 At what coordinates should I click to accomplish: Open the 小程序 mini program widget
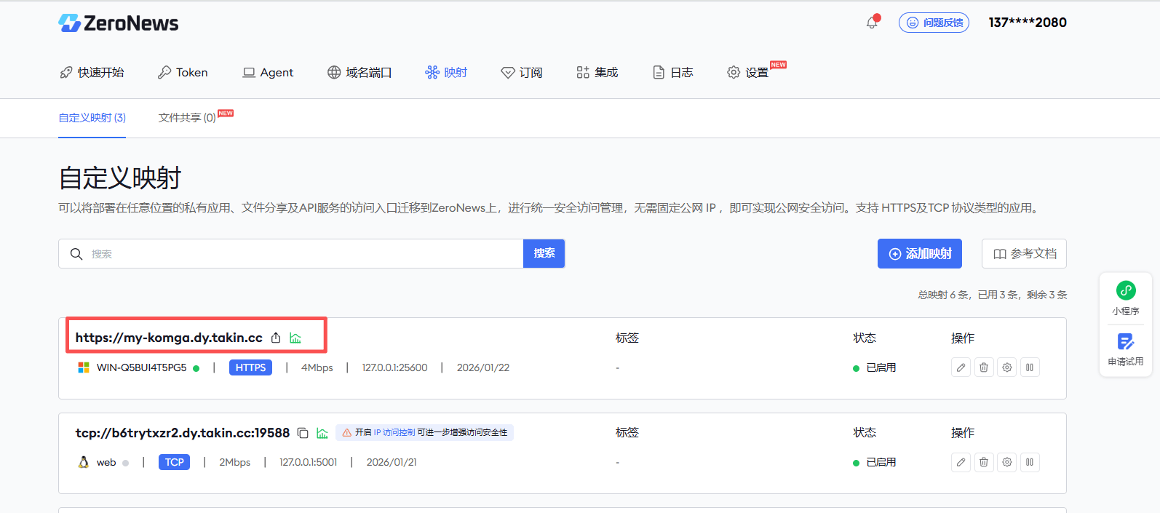[1126, 298]
